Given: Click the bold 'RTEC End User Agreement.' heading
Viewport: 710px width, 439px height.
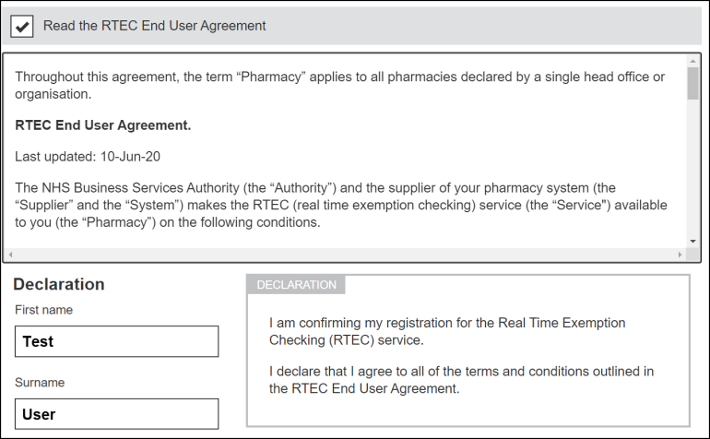Looking at the screenshot, I should 102,125.
